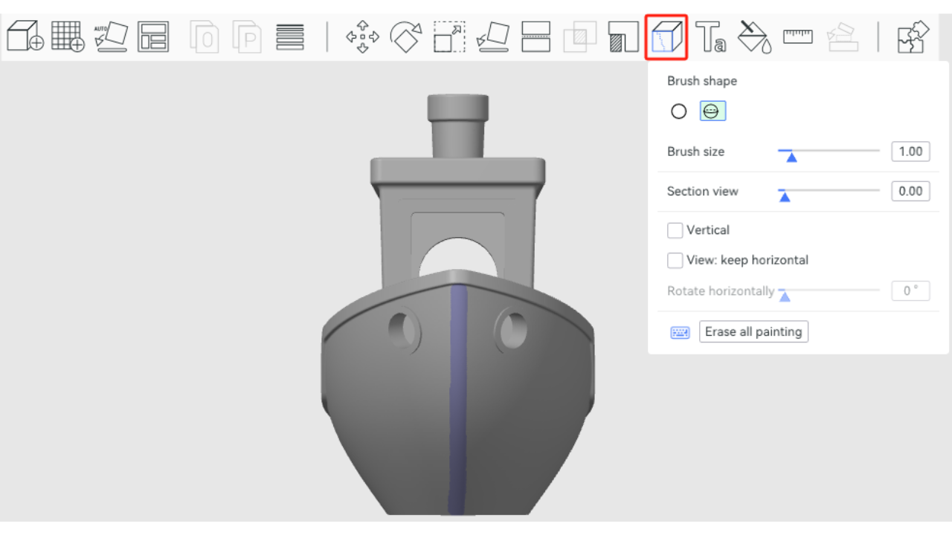Select the Rotate tool
This screenshot has width=952, height=535.
point(406,36)
